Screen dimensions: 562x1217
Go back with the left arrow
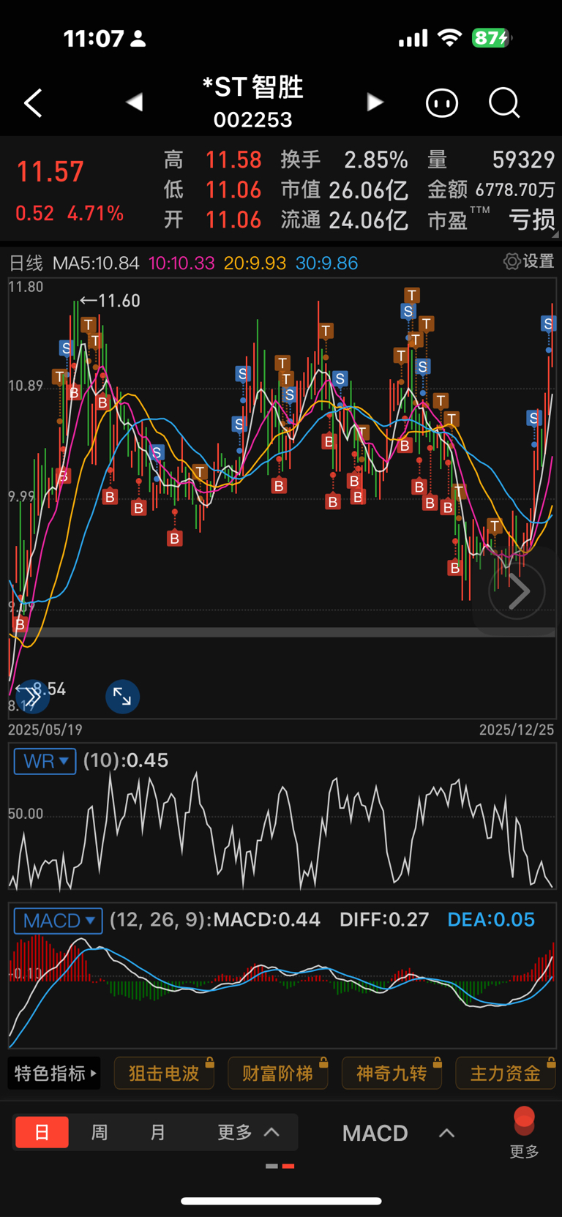coord(33,103)
